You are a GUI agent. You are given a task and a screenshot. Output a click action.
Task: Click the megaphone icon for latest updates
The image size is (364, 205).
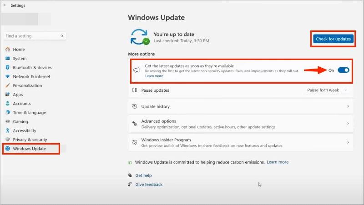(136, 70)
